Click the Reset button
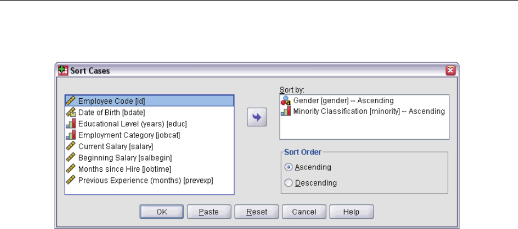The image size is (518, 229). 256,212
